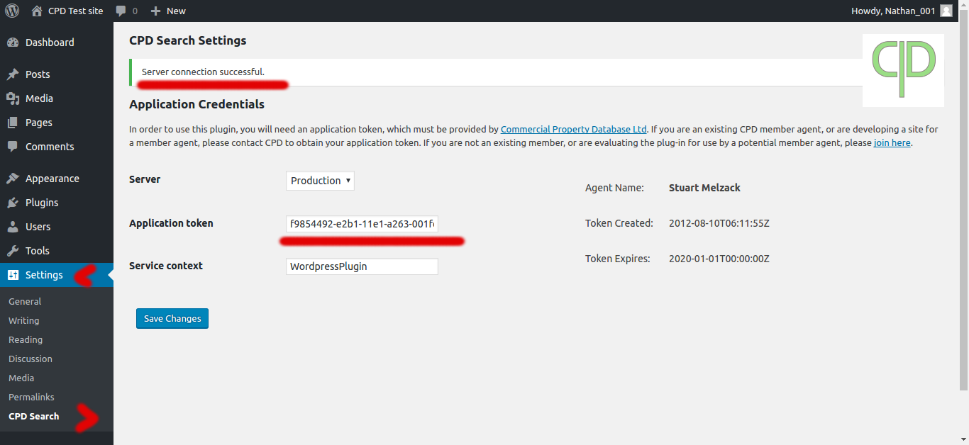969x445 pixels.
Task: Click the Stuart Melzack agent name
Action: tap(704, 188)
